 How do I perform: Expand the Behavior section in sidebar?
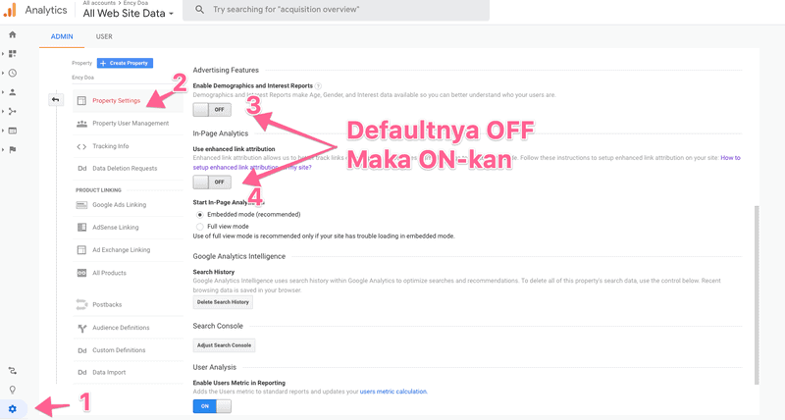(x=12, y=130)
